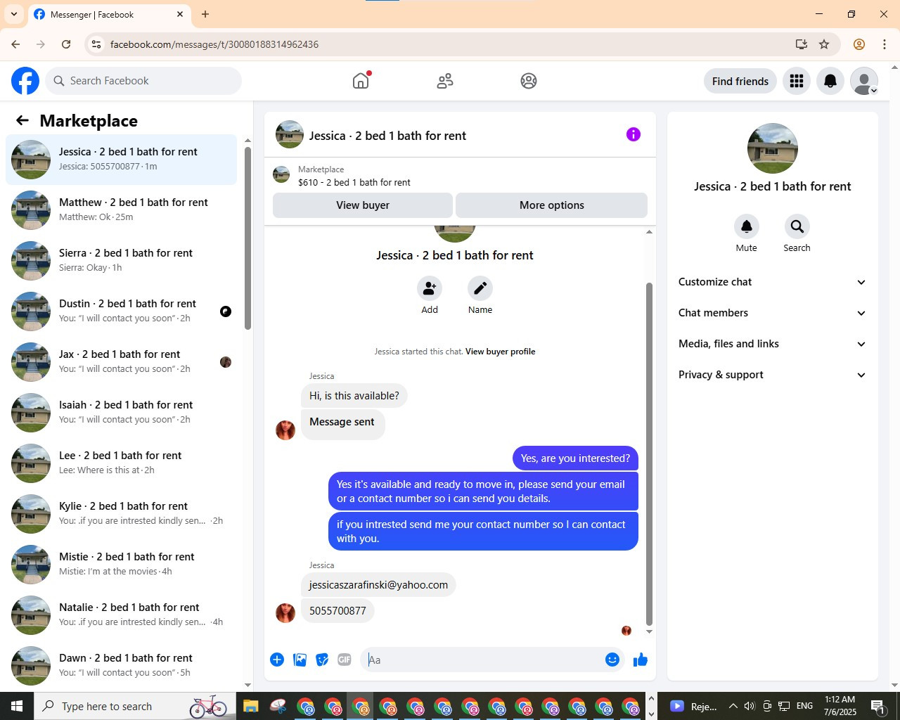Add people to the chat
Screen dimensions: 900x720
click(x=430, y=288)
